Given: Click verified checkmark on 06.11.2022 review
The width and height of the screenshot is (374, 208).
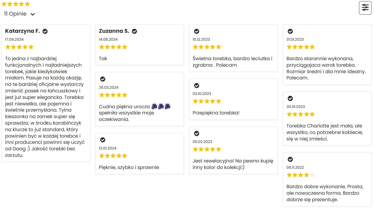Looking at the screenshot, I should click(290, 159).
